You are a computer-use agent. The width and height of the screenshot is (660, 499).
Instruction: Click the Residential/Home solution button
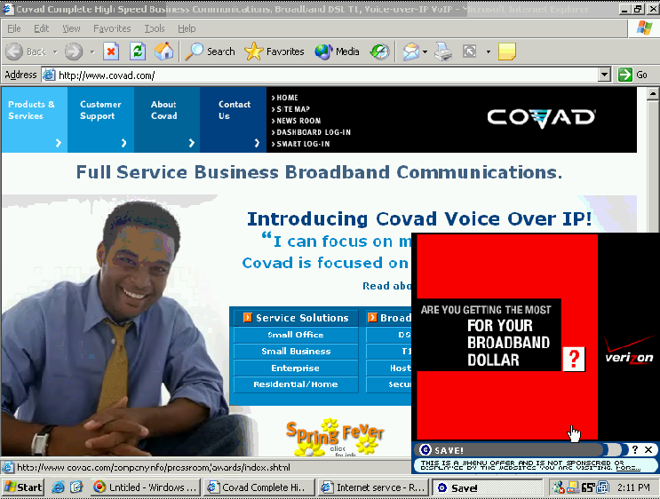tap(296, 384)
